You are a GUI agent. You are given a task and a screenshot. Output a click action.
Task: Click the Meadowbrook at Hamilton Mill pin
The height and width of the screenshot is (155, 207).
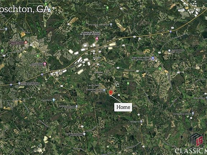[19, 83]
